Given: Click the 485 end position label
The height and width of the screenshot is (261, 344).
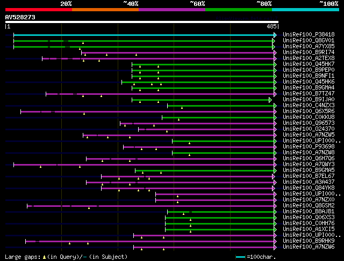Looking at the screenshot, I should (271, 26).
